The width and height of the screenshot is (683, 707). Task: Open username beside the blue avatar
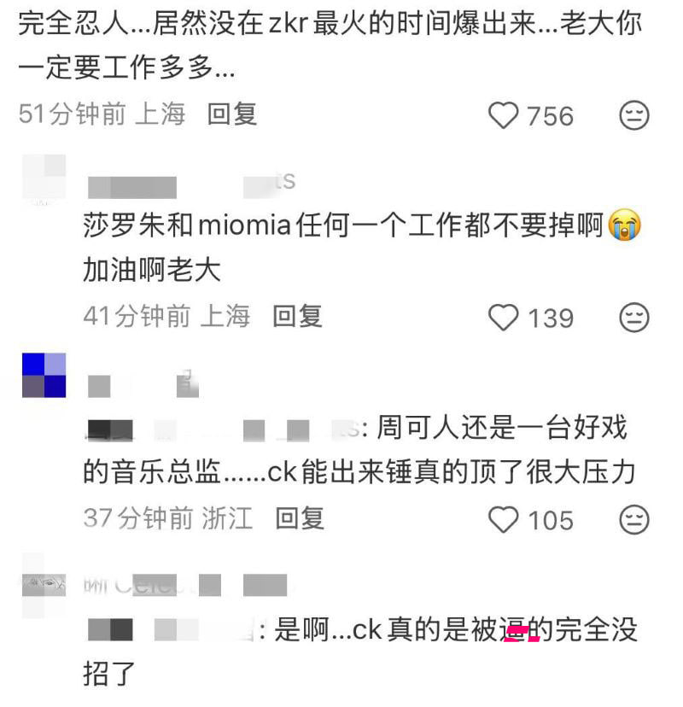pyautogui.click(x=143, y=384)
